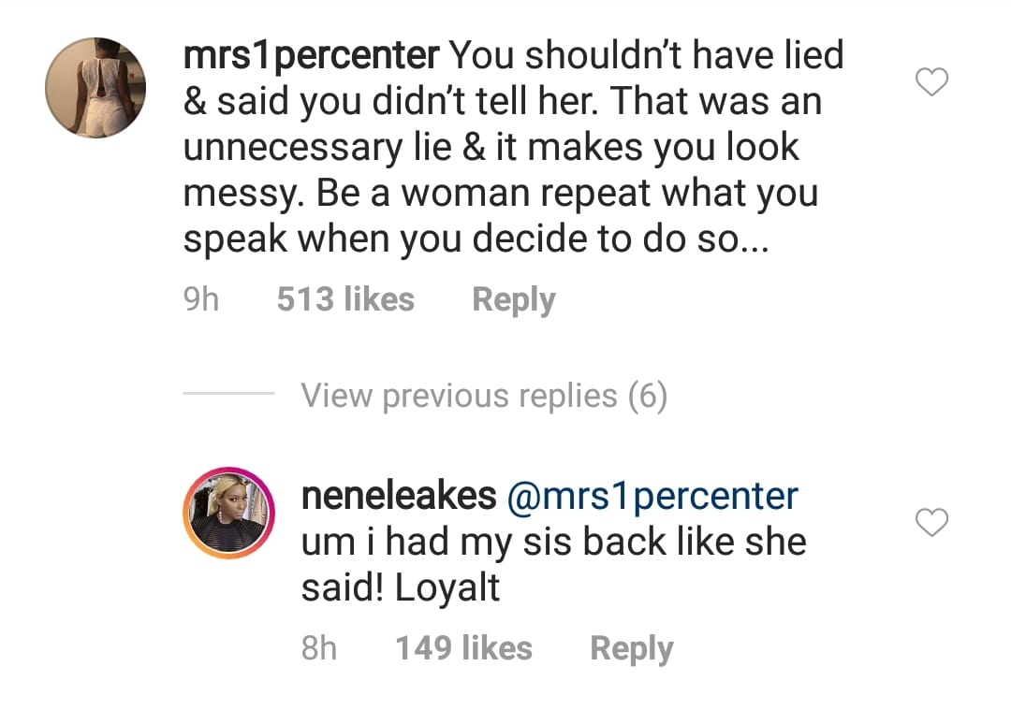Image resolution: width=1011 pixels, height=710 pixels.
Task: Open mrs1percenter's profile picture
Action: point(95,87)
